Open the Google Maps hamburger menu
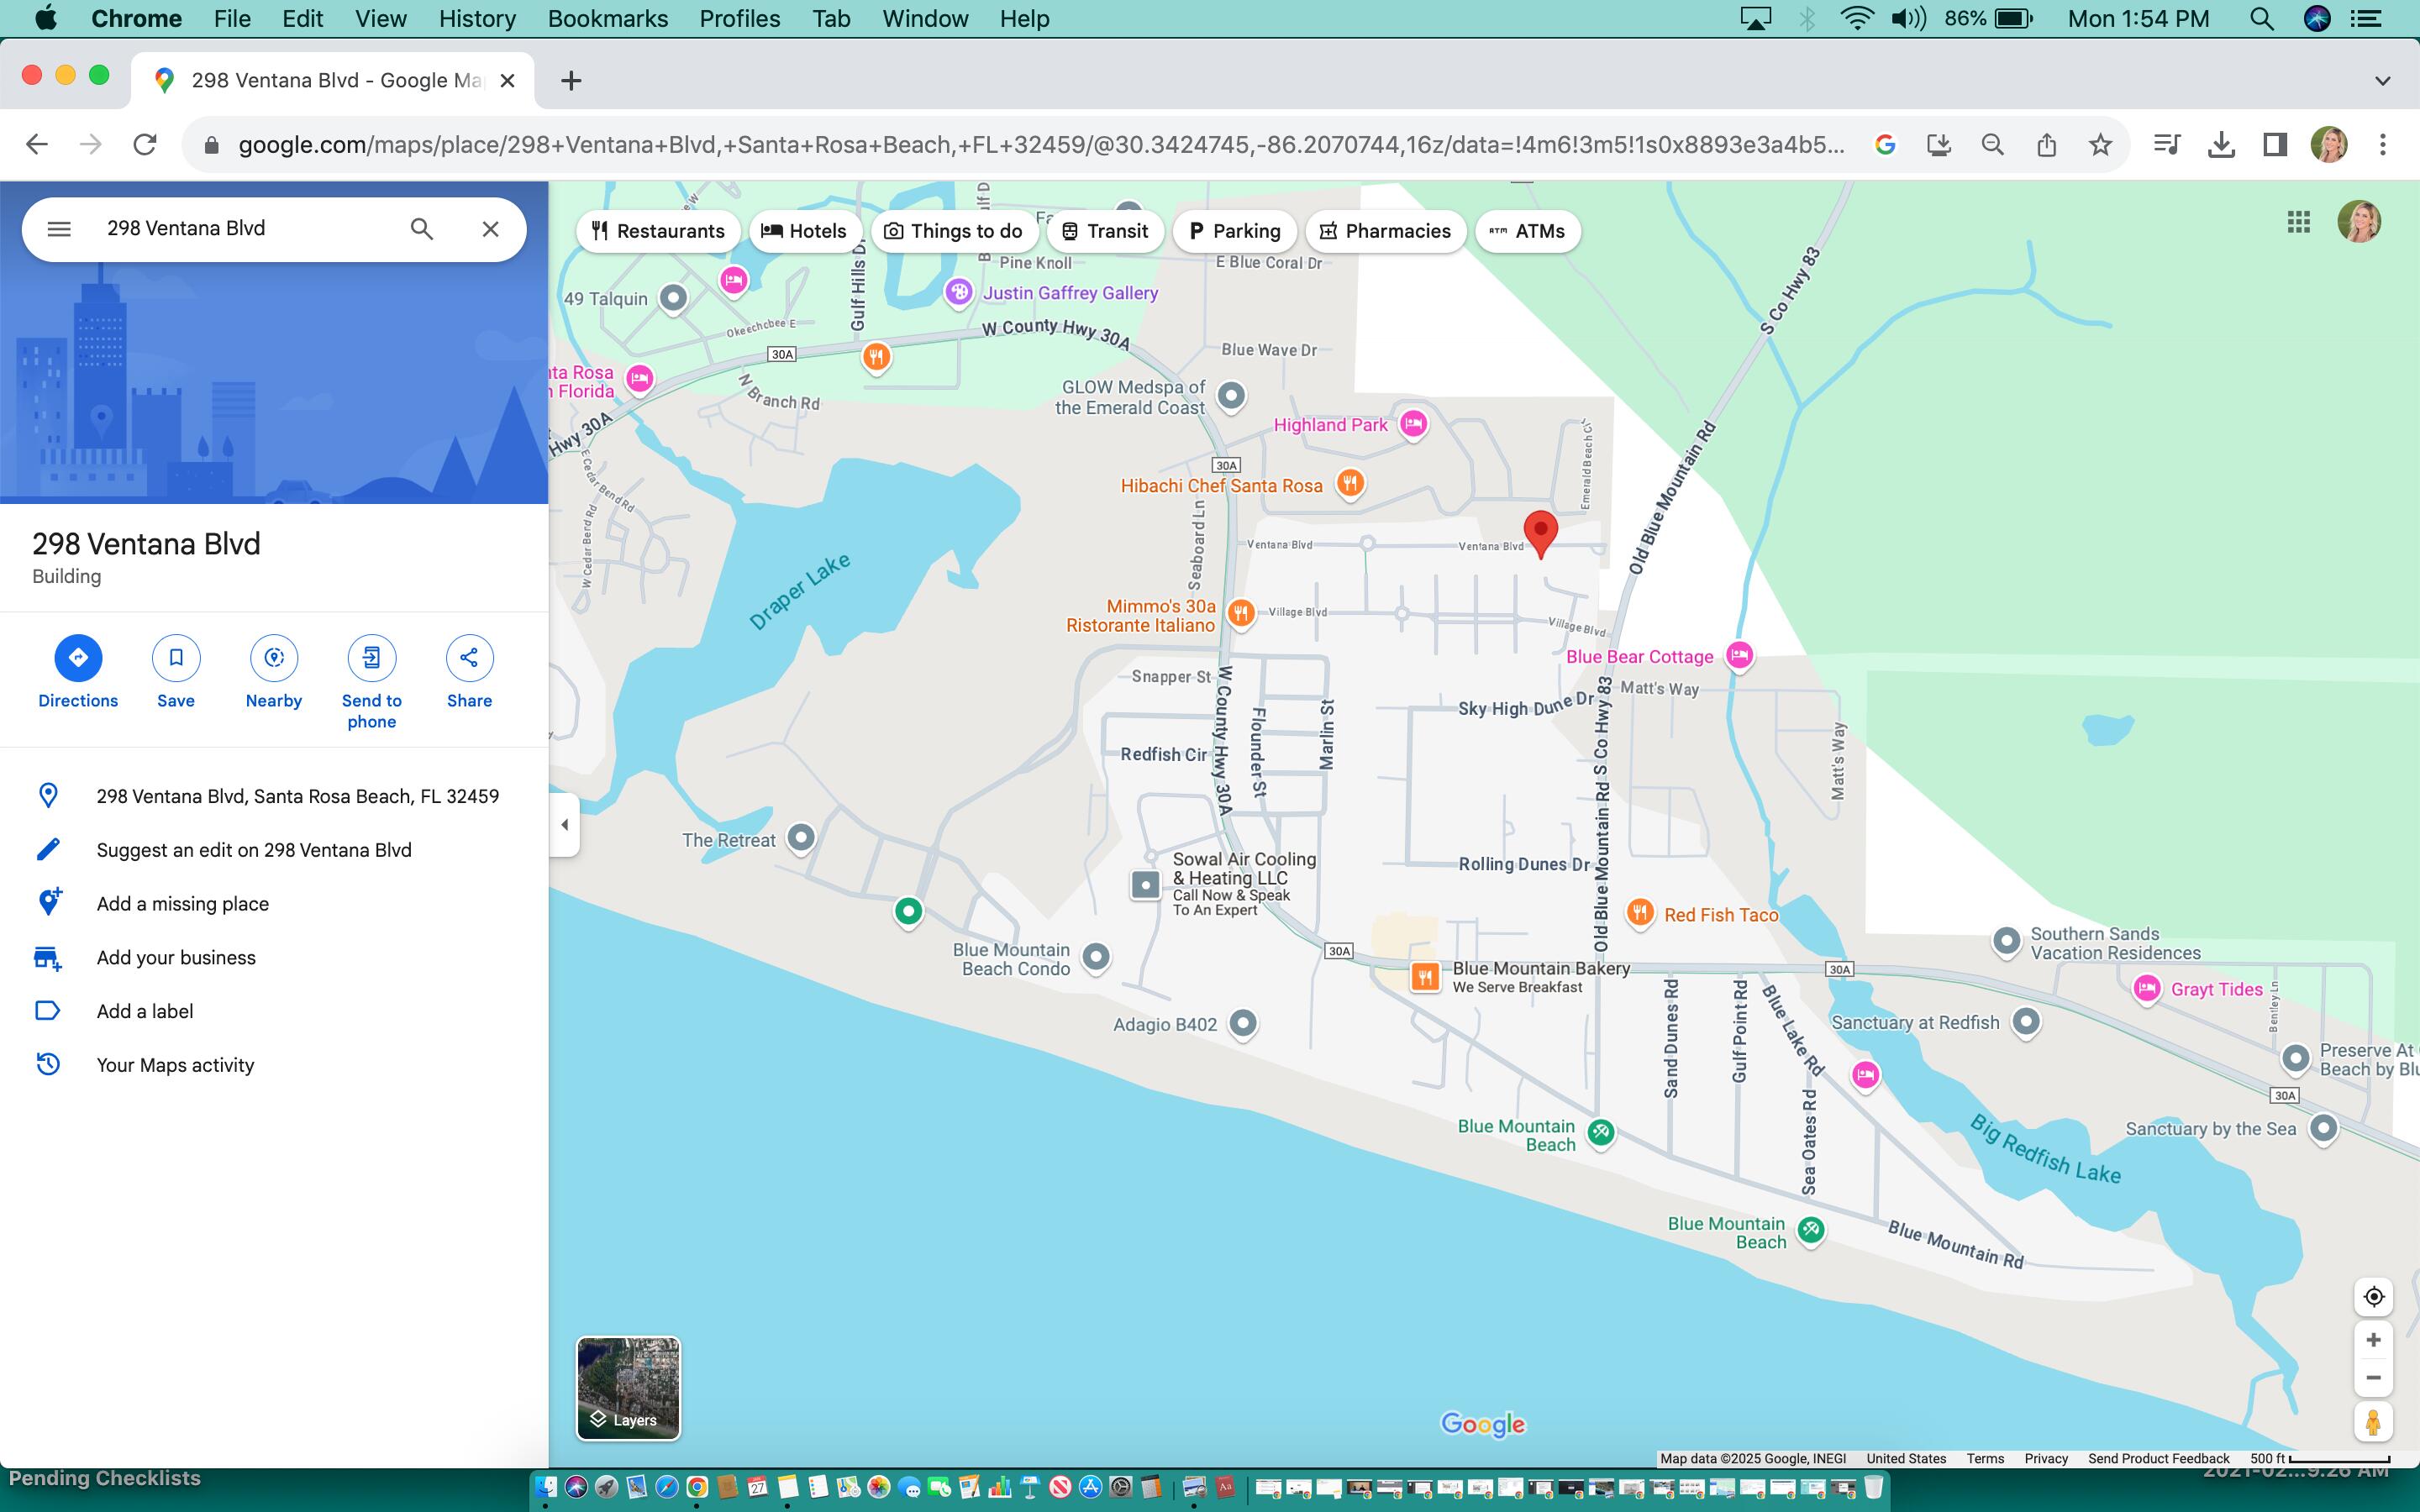This screenshot has width=2420, height=1512. pos(59,229)
